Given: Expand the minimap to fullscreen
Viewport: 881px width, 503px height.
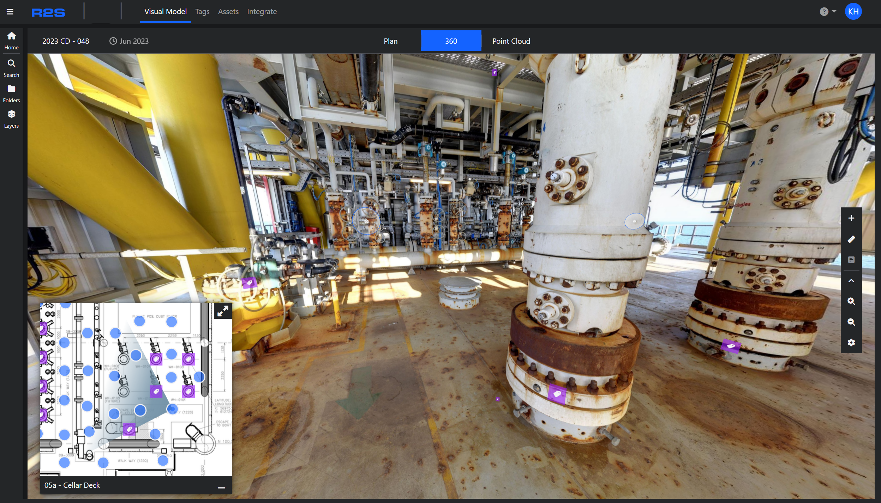Looking at the screenshot, I should [x=223, y=311].
